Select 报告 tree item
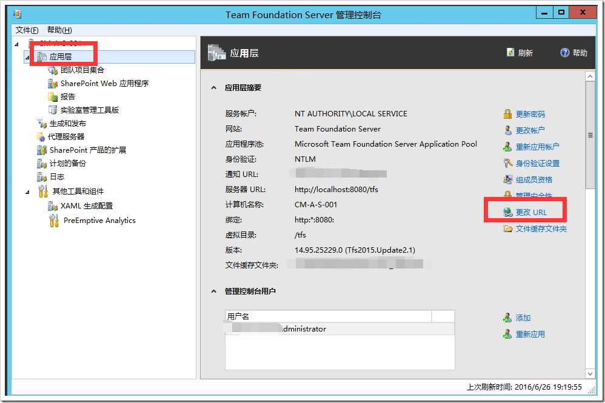 68,97
